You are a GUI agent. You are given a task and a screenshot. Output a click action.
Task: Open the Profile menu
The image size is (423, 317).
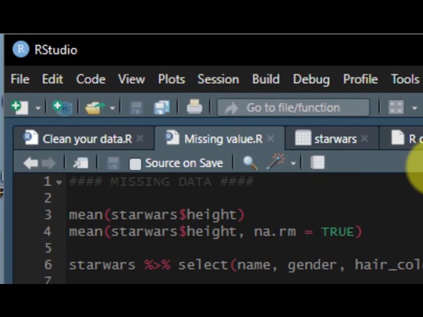360,79
